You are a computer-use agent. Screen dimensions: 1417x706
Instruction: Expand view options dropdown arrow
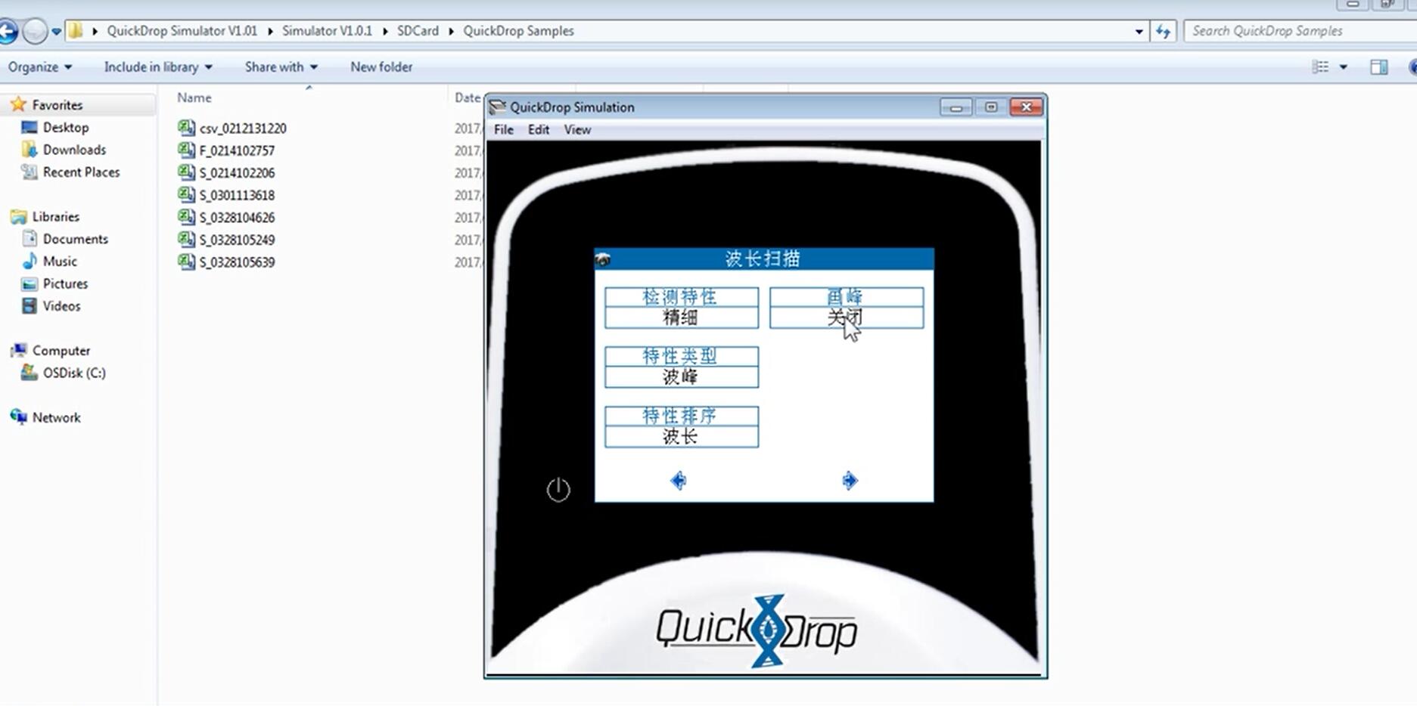pyautogui.click(x=1344, y=67)
